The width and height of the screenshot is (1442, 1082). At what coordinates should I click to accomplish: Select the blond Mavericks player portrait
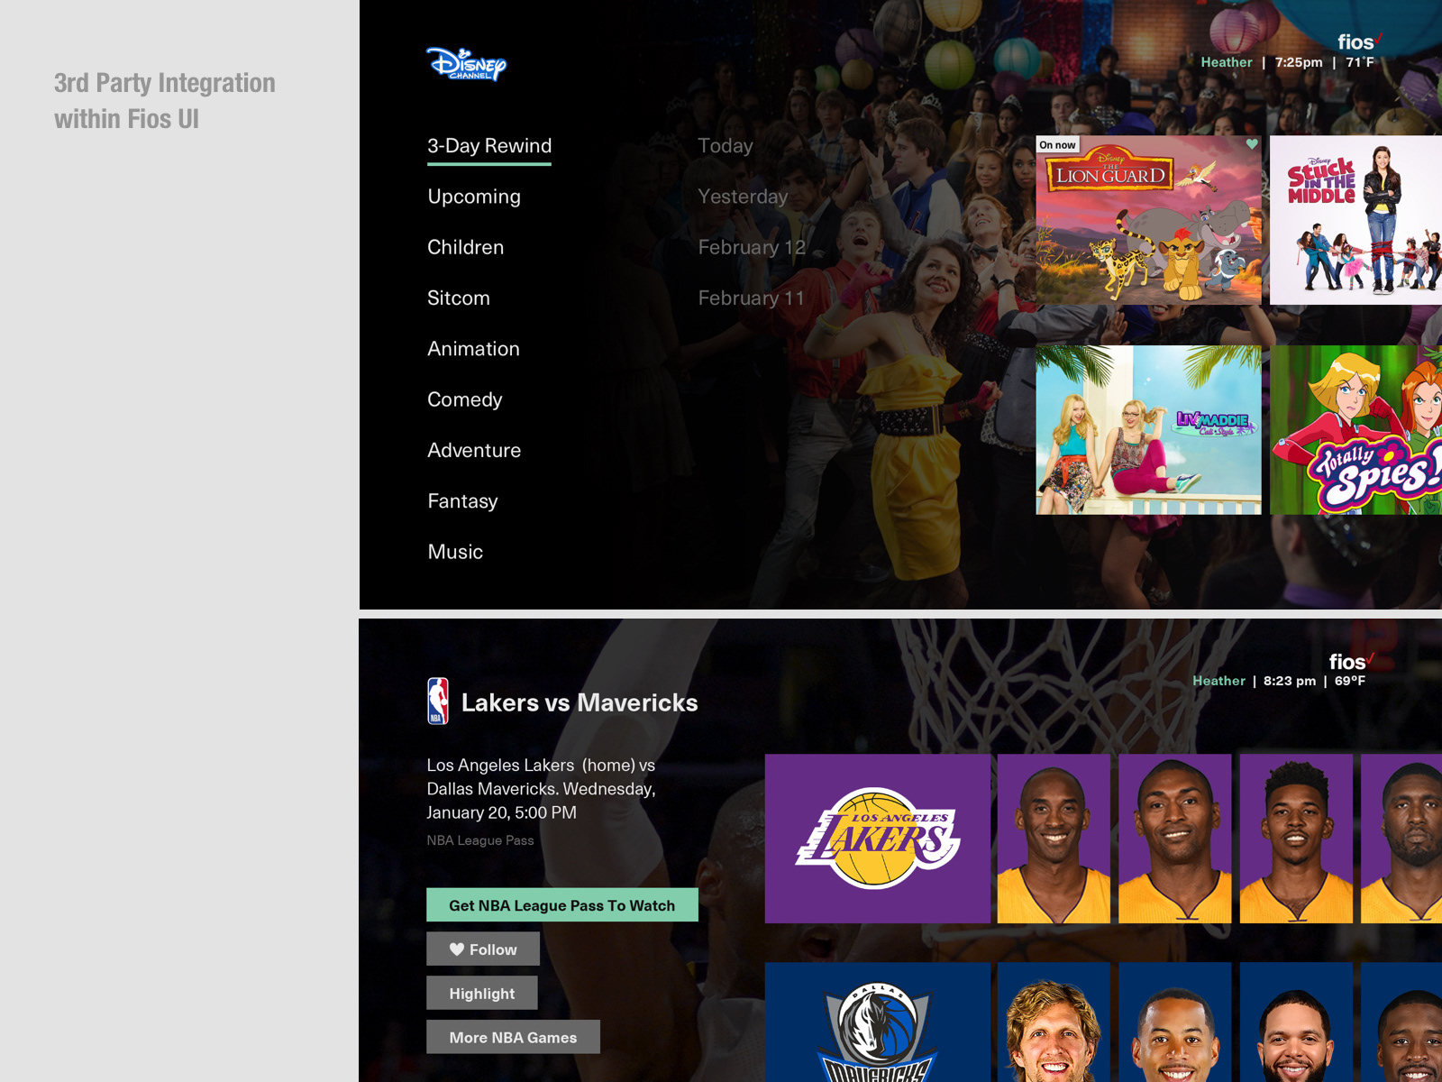1054,1022
